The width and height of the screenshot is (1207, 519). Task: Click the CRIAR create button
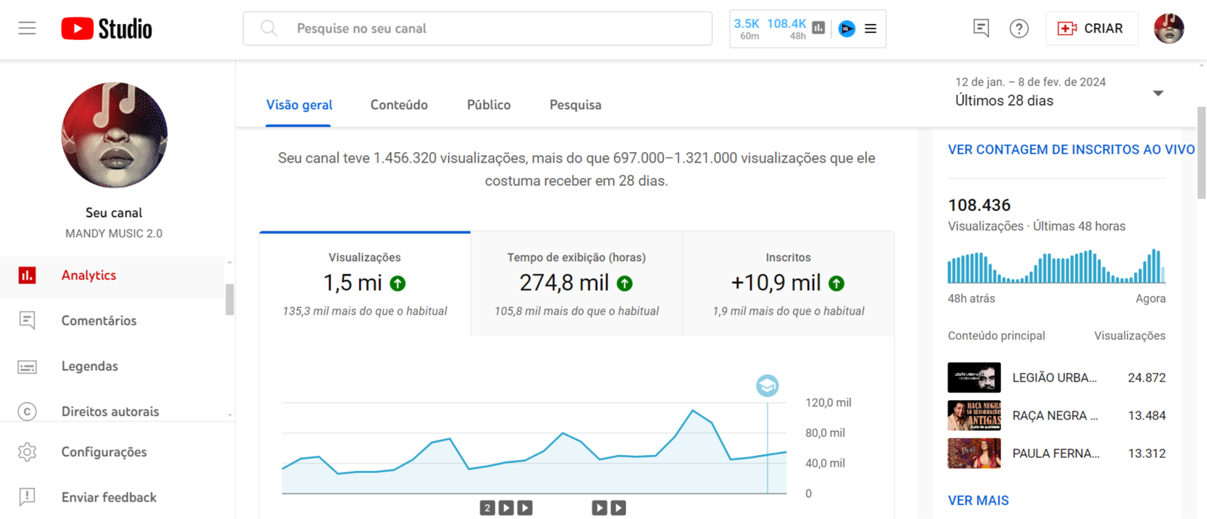pyautogui.click(x=1092, y=29)
